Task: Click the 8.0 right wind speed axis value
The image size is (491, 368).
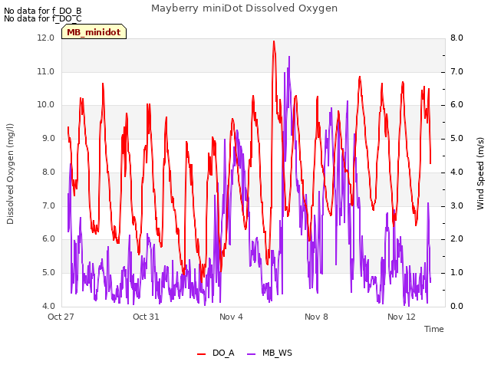Action: [457, 38]
